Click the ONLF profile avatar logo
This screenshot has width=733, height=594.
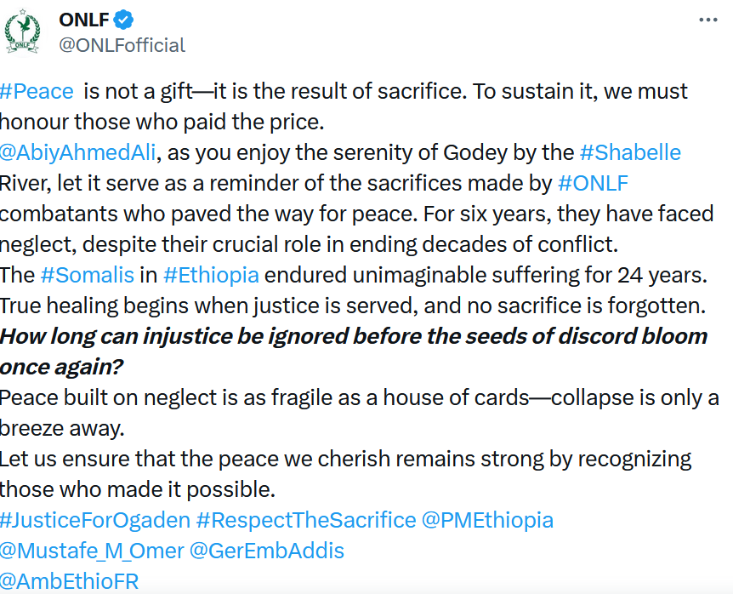[x=22, y=31]
